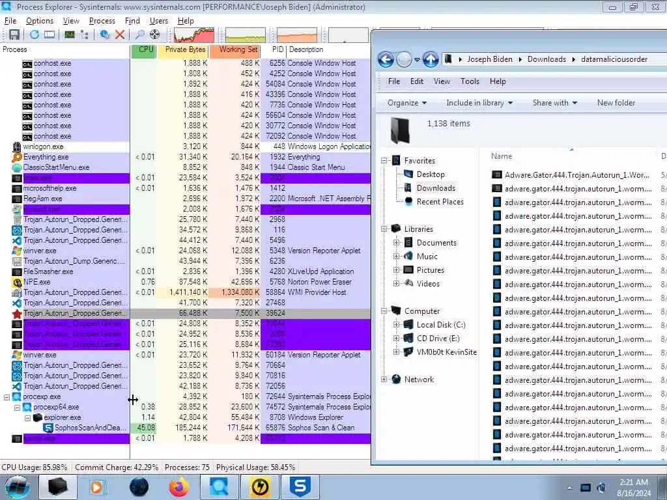Open the Share with dropdown
Image resolution: width=667 pixels, height=500 pixels.
pyautogui.click(x=555, y=103)
